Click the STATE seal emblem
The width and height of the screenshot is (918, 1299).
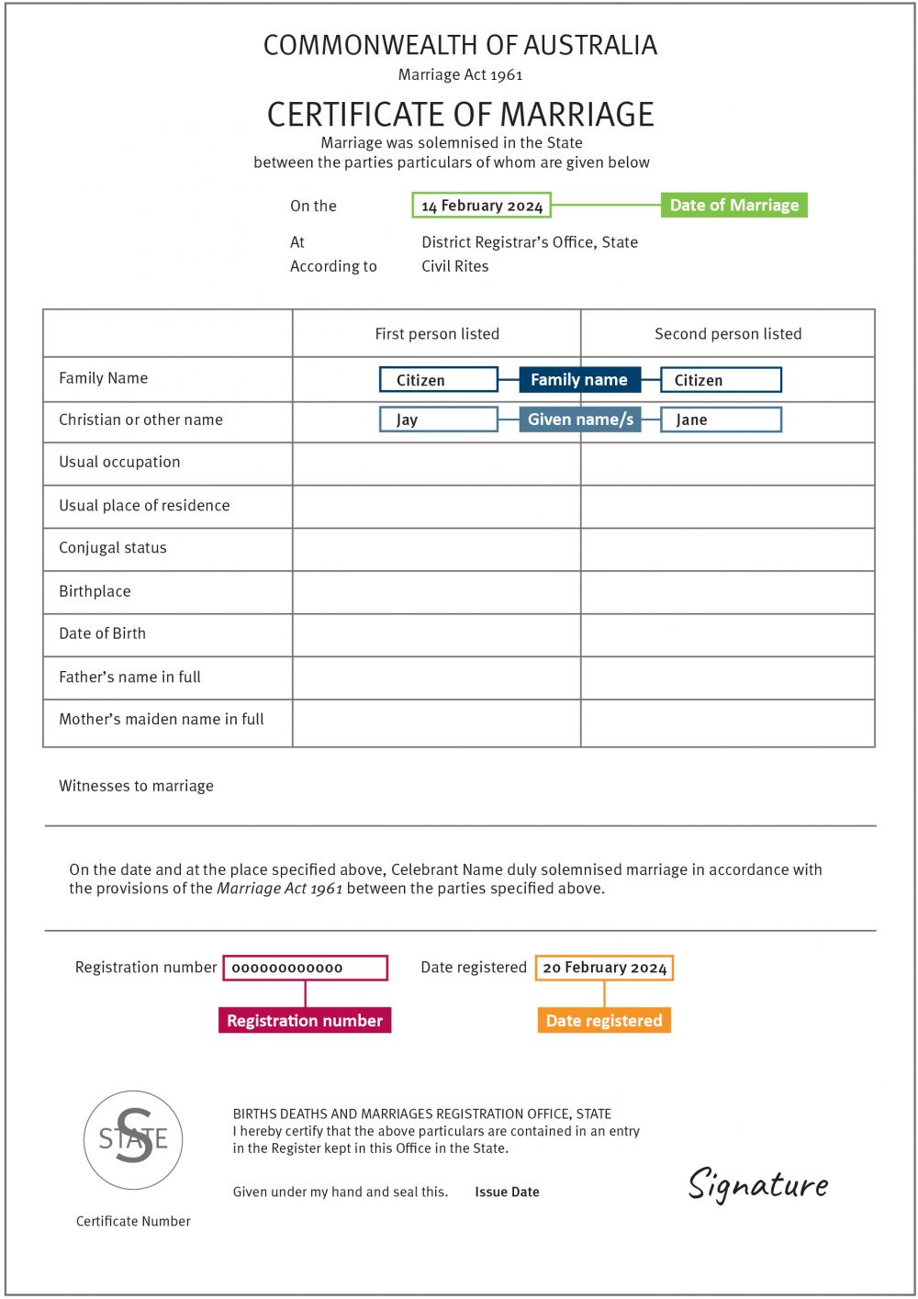(133, 1139)
